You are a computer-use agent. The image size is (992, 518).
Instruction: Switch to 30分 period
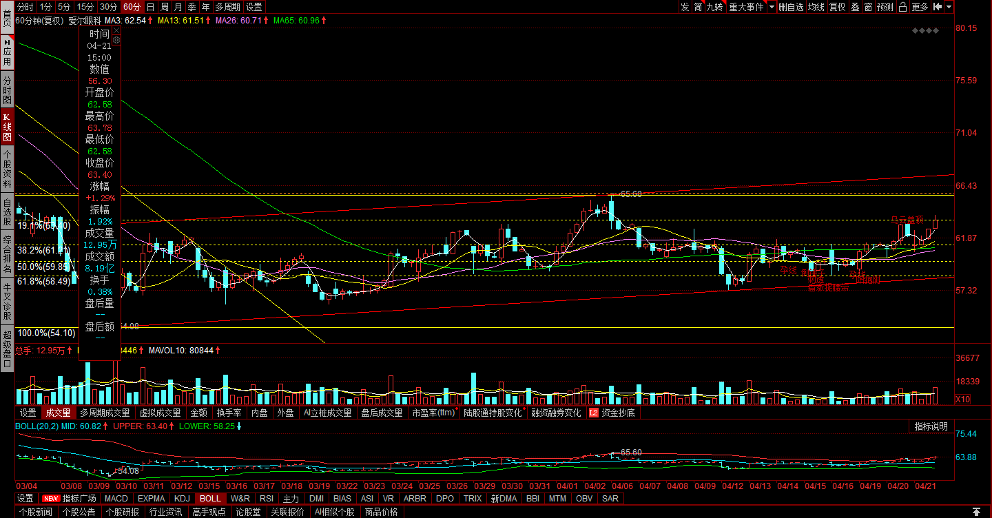click(109, 7)
